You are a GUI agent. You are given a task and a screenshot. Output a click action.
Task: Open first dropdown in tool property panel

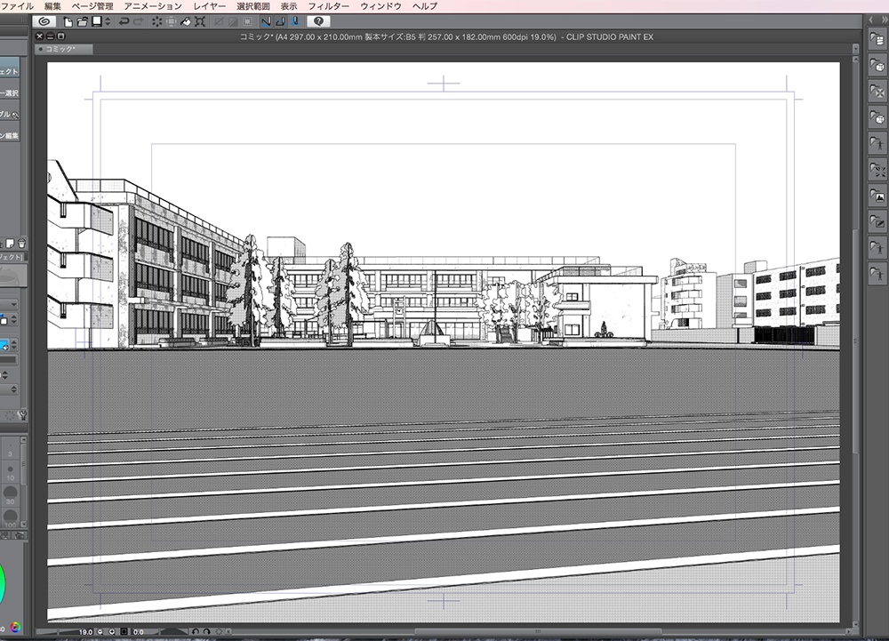9,305
